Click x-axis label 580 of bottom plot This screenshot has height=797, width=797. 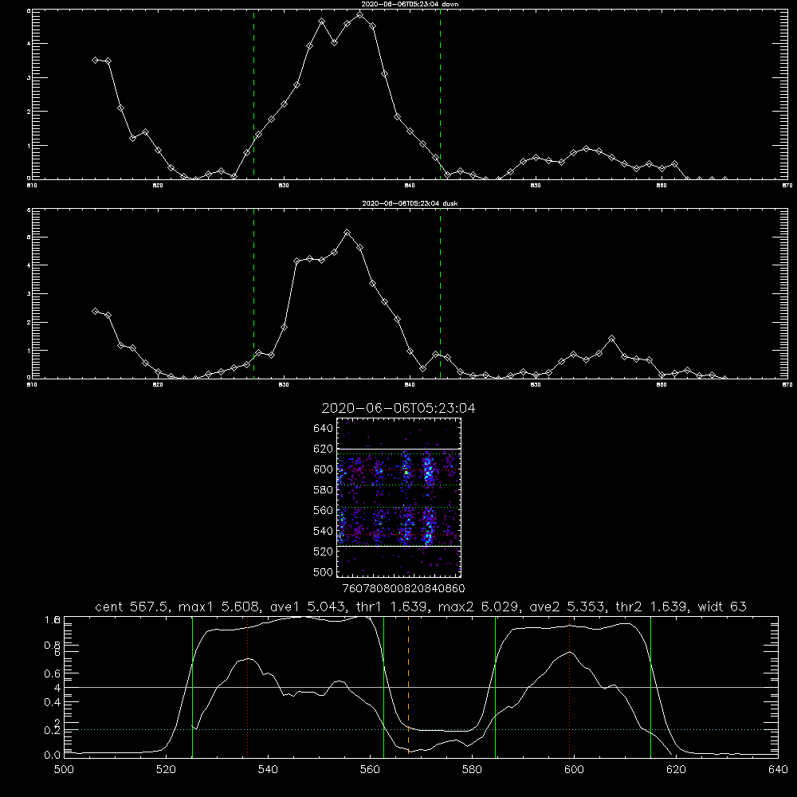472,770
